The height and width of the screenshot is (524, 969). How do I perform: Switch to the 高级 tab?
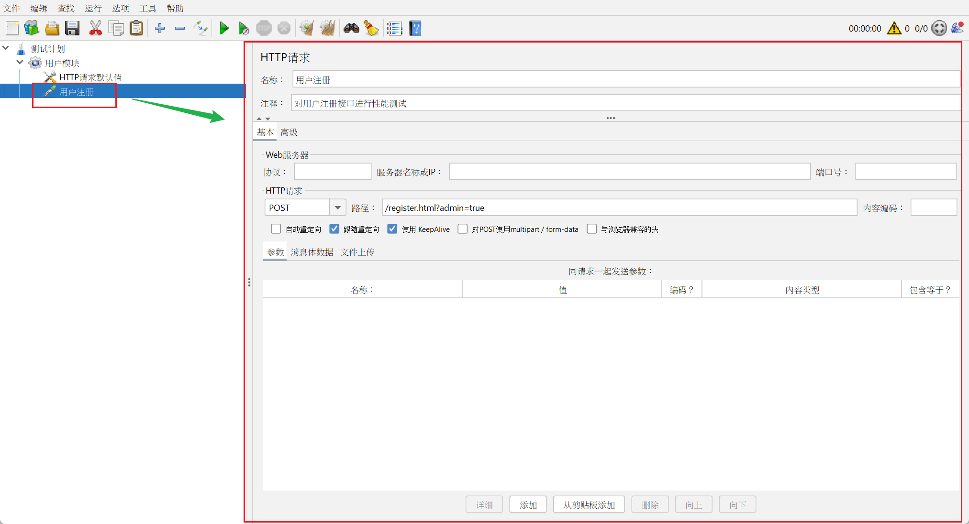point(289,132)
